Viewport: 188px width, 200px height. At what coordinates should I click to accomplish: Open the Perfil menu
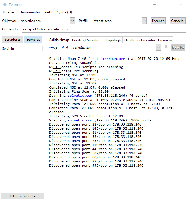click(x=48, y=12)
